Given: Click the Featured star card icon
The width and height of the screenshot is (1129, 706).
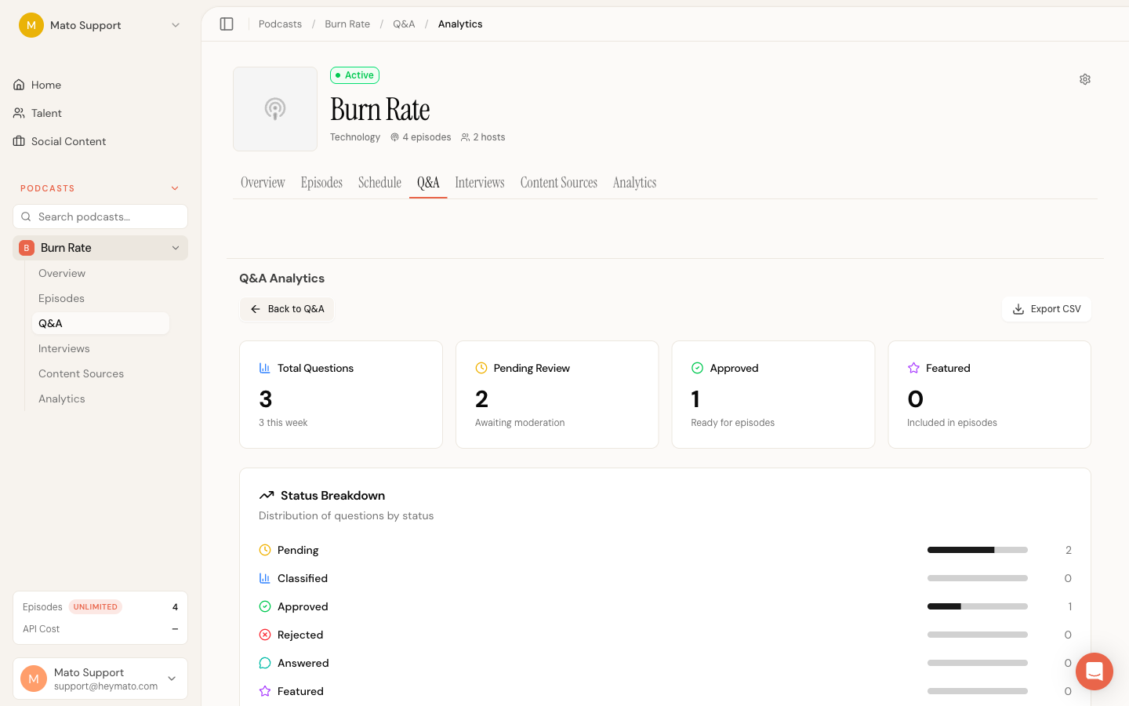Looking at the screenshot, I should [913, 368].
